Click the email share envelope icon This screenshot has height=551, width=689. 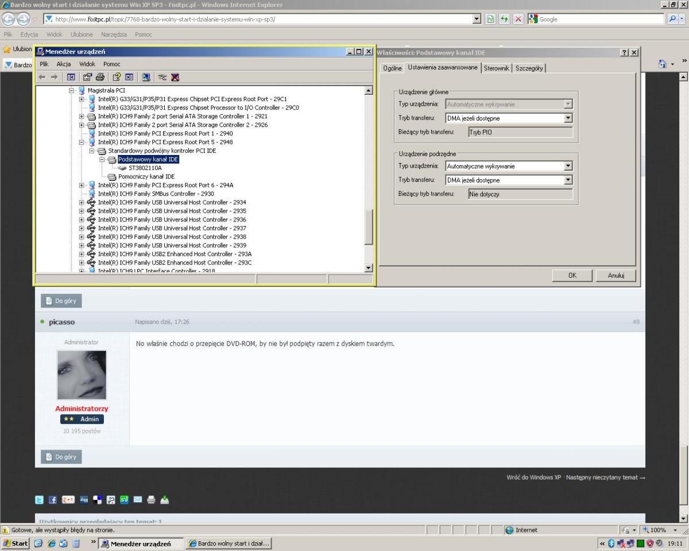138,500
